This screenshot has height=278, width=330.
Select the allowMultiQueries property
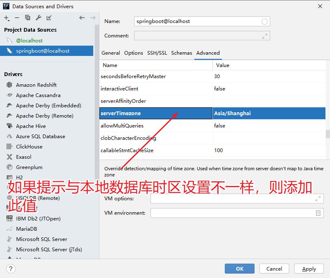click(x=156, y=126)
